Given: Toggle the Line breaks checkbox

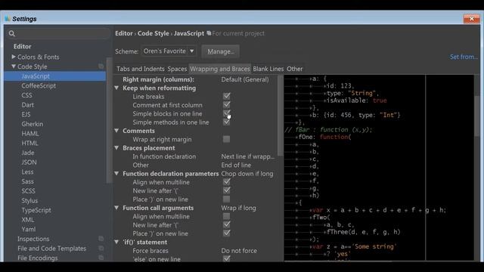Looking at the screenshot, I should pos(226,96).
